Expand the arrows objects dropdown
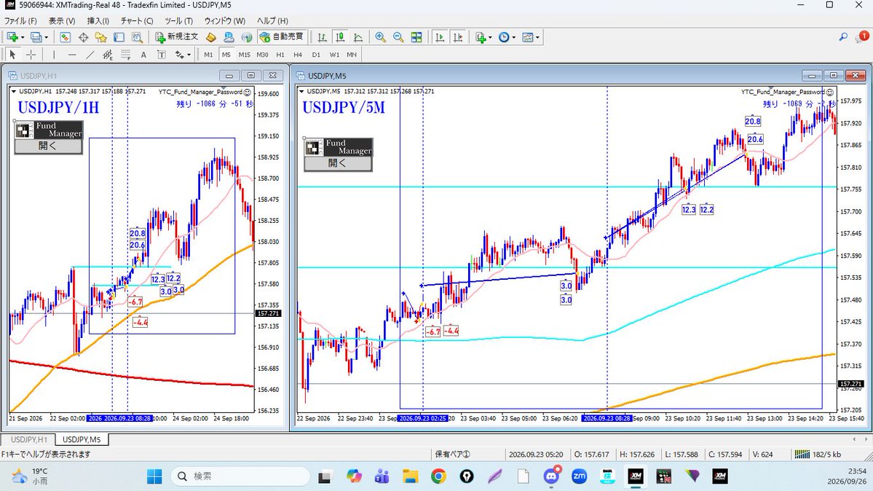This screenshot has height=491, width=873. coord(189,55)
